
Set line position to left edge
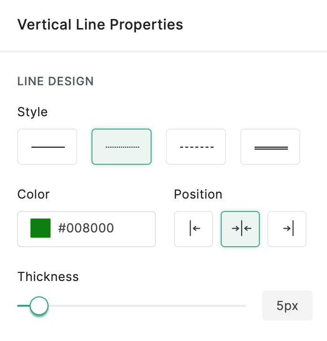(x=194, y=229)
